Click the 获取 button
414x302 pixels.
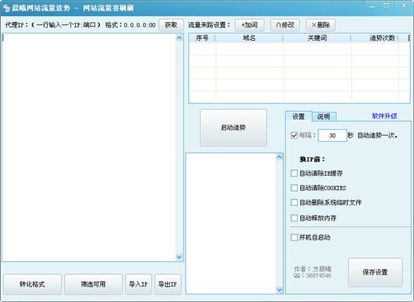point(171,25)
